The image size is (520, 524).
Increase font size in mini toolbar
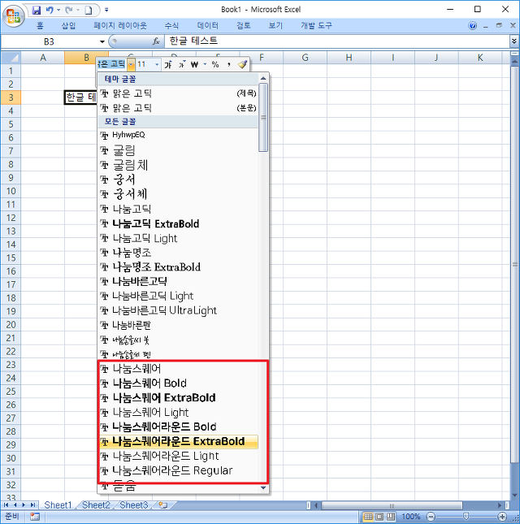168,64
